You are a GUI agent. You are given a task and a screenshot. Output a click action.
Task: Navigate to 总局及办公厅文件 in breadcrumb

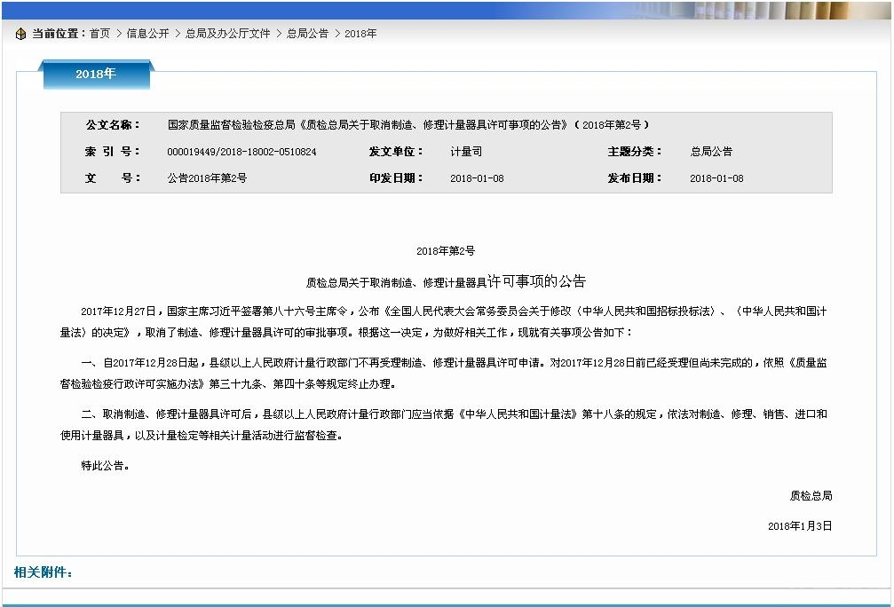[x=227, y=34]
